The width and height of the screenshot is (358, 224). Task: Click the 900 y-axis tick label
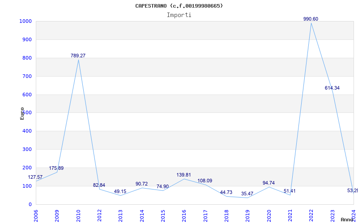click(27, 39)
